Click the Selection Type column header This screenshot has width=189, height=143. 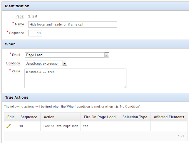click(135, 117)
